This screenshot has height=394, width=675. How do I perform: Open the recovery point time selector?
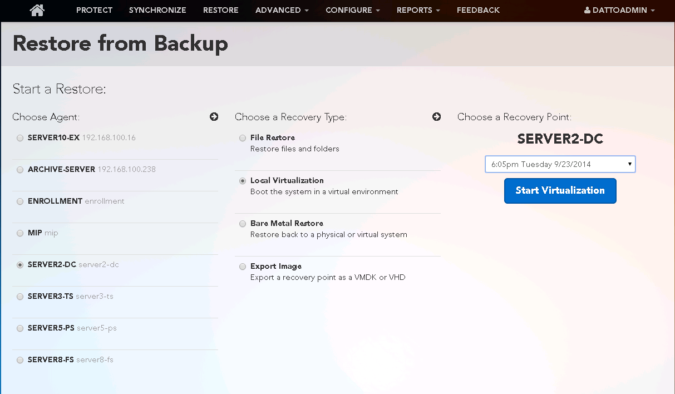(x=560, y=164)
